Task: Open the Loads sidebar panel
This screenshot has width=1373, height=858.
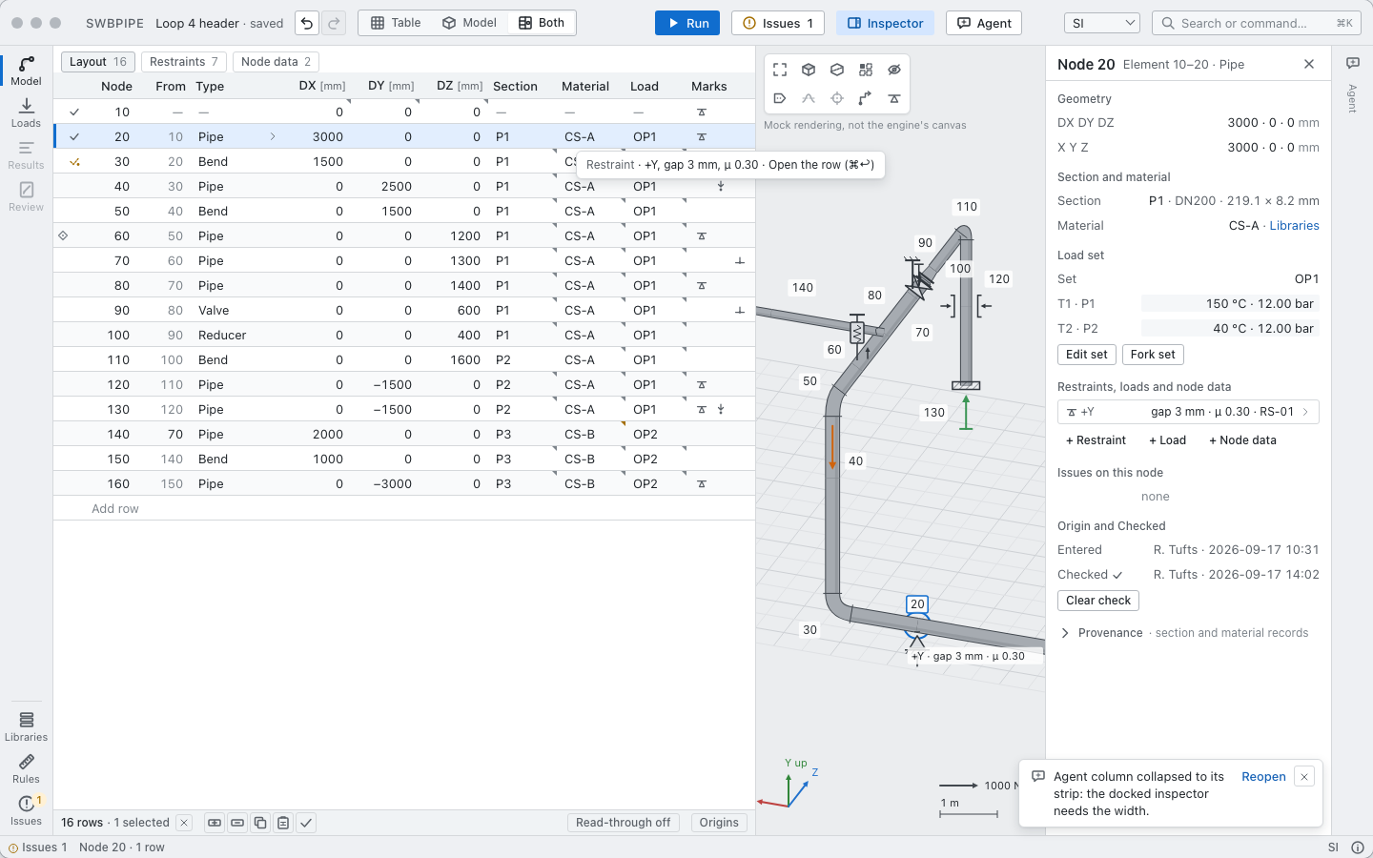Action: (x=26, y=112)
